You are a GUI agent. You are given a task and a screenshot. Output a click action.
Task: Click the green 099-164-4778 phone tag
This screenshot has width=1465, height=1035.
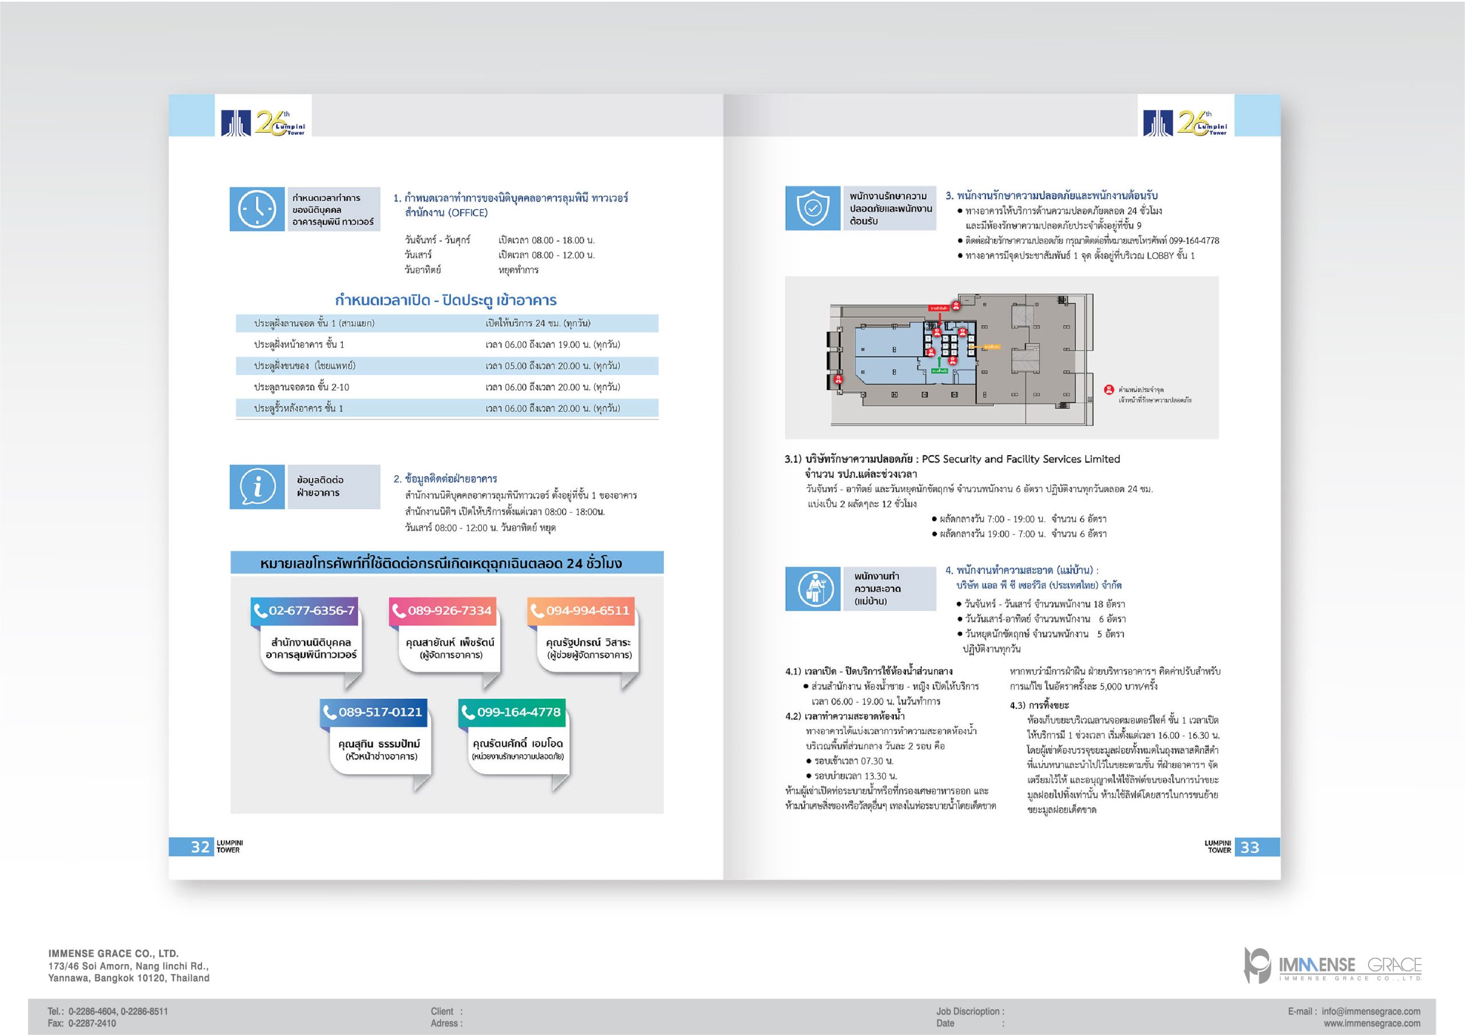(x=512, y=712)
